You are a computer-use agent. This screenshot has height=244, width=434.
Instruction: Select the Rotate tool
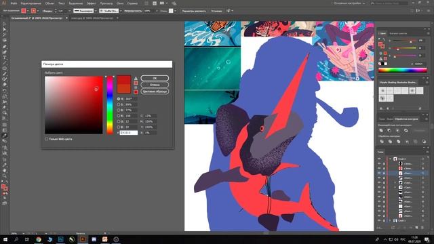pyautogui.click(x=5, y=91)
